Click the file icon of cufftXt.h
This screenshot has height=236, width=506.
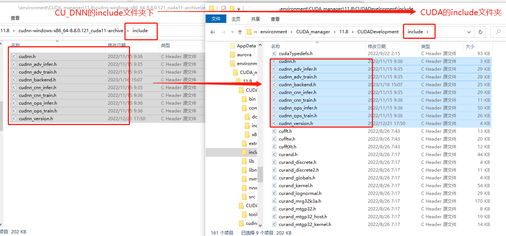point(274,147)
